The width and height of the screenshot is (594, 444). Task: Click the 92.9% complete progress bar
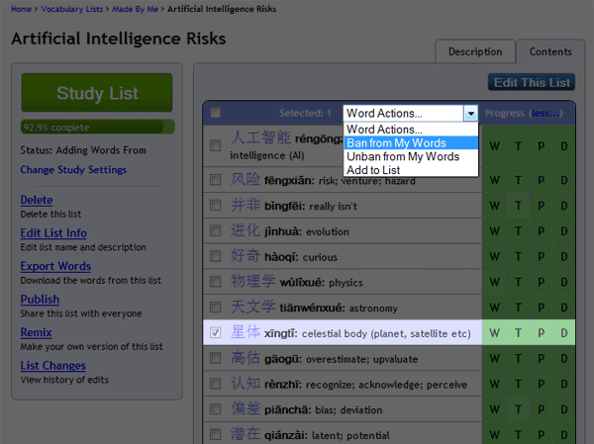coord(97,127)
